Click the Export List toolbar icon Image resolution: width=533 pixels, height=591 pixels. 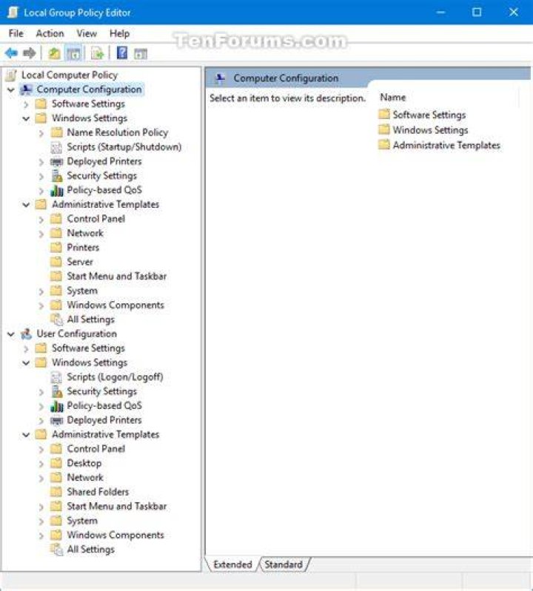[x=98, y=53]
